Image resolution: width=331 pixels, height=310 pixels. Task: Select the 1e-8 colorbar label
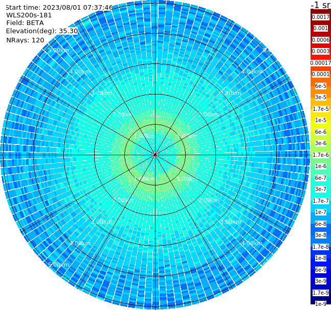click(321, 258)
